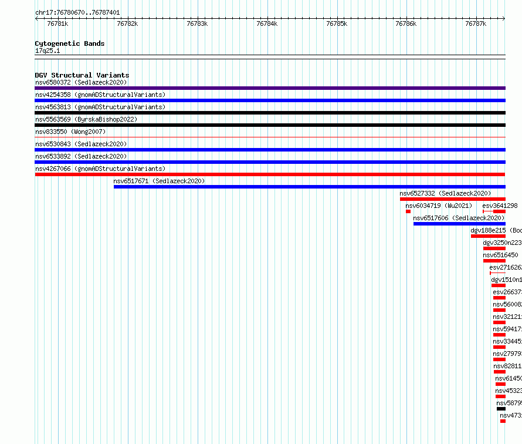Click the blue bar under nsv6517606

459,224
